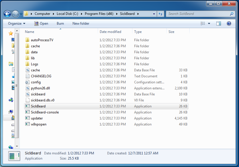The height and width of the screenshot is (167, 239).
Task: Select the sickbeard Data Base File icon
Action: coord(28,94)
